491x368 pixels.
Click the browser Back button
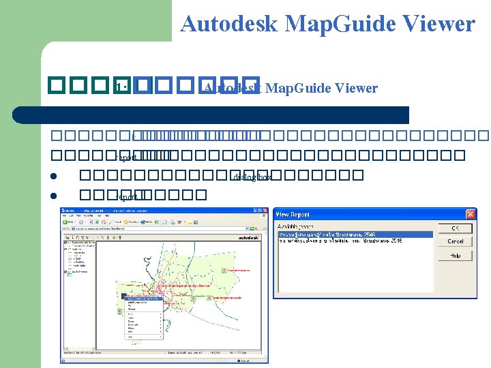[x=68, y=222]
